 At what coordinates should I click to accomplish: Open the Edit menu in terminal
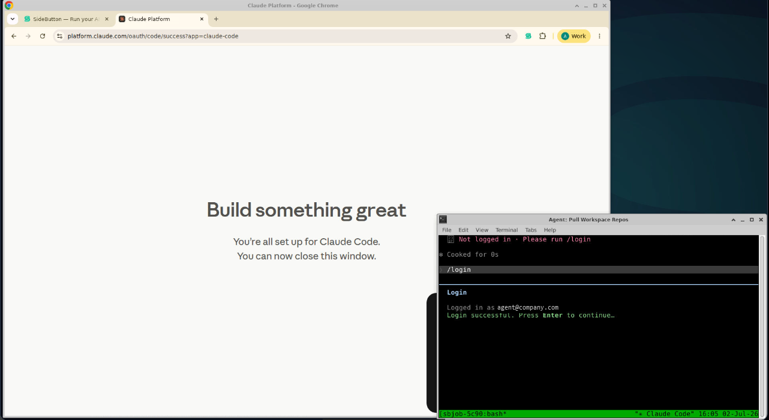[x=464, y=230]
